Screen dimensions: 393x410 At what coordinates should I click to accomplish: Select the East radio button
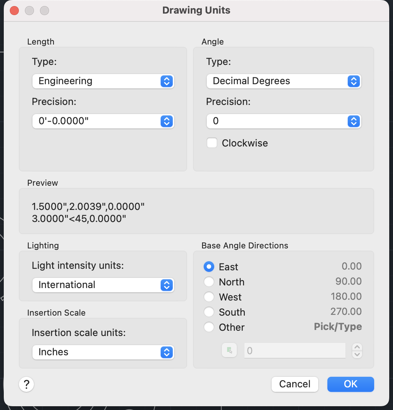click(x=209, y=267)
